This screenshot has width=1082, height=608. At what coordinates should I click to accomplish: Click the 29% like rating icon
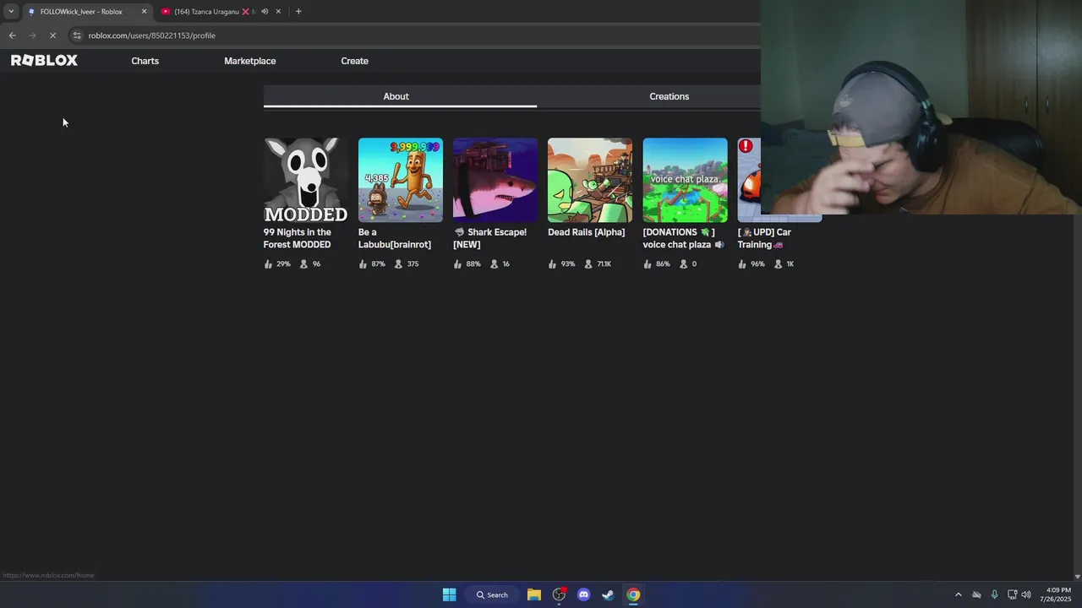click(268, 264)
